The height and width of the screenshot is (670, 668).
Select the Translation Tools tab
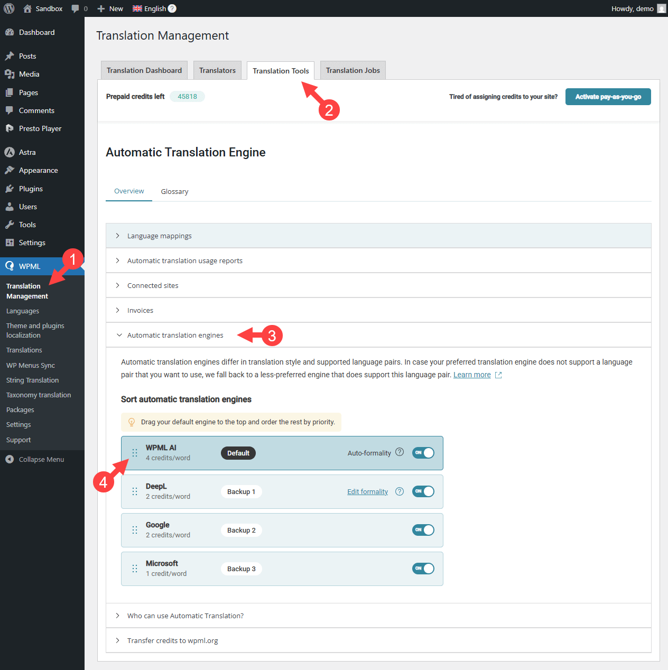pyautogui.click(x=281, y=71)
